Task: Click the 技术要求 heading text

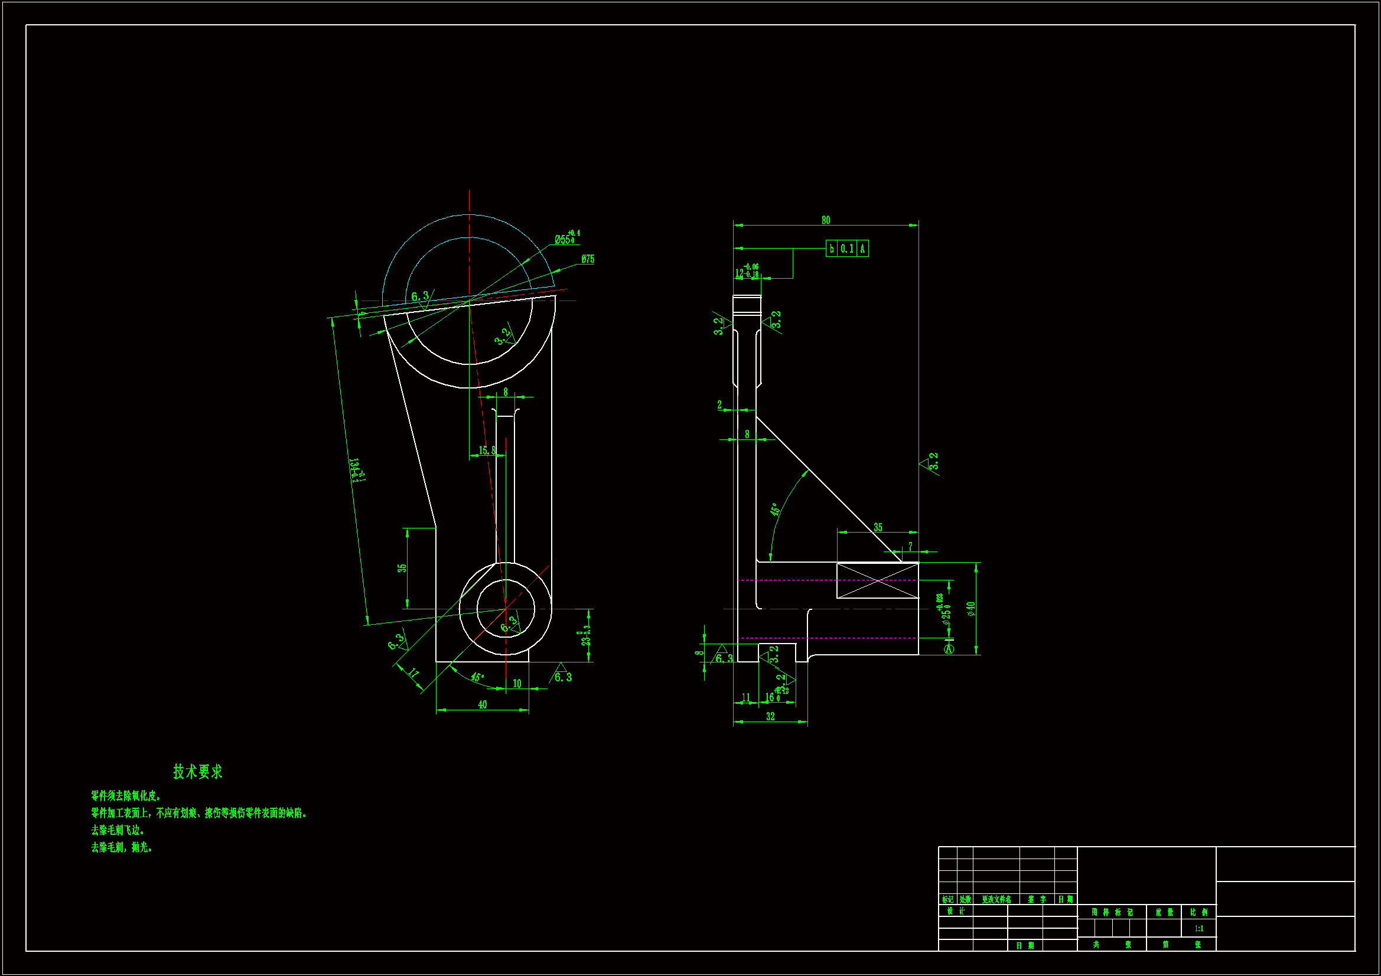Action: 197,772
